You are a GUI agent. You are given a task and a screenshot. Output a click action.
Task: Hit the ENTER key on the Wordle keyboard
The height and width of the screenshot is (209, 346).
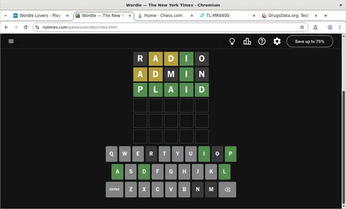(114, 190)
